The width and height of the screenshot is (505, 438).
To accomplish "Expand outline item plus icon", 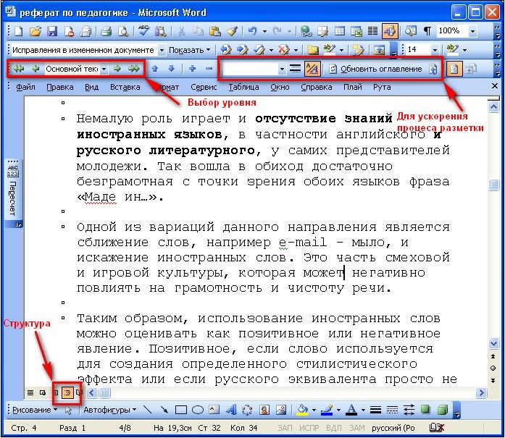I will pyautogui.click(x=192, y=69).
